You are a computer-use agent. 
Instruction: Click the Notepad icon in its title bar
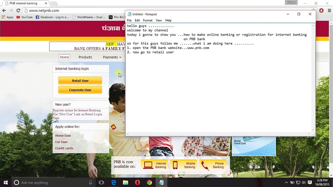tap(129, 14)
